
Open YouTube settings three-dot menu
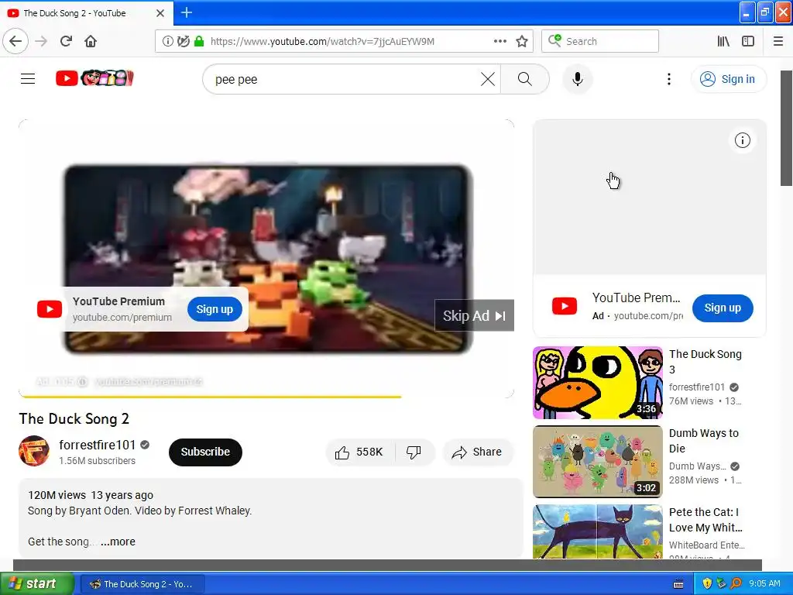pyautogui.click(x=668, y=79)
